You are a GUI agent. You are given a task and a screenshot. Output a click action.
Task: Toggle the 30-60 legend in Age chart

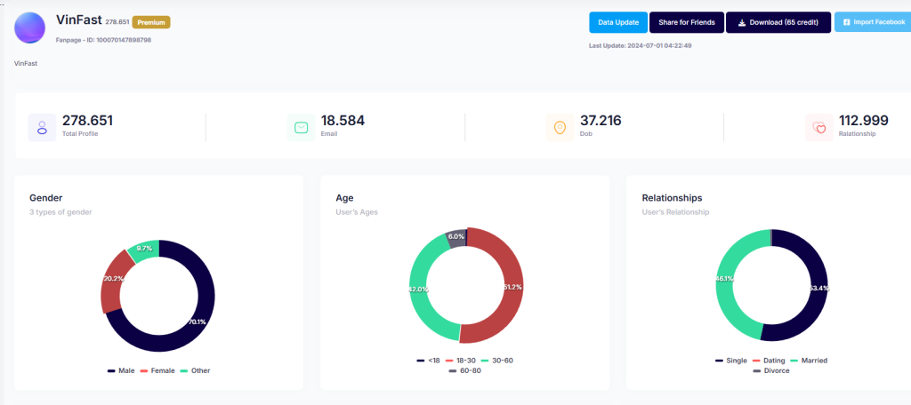(x=497, y=361)
